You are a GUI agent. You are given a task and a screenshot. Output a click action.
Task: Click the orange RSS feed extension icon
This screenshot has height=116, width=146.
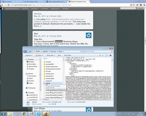(131, 5)
